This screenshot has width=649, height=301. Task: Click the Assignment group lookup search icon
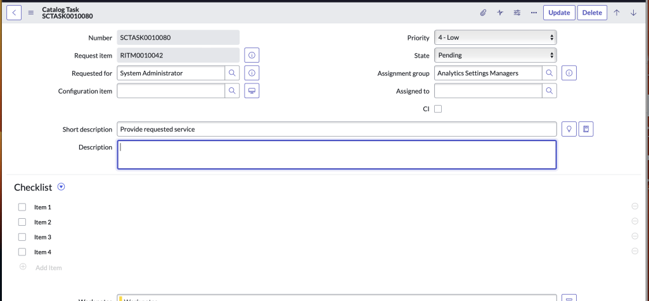[549, 73]
